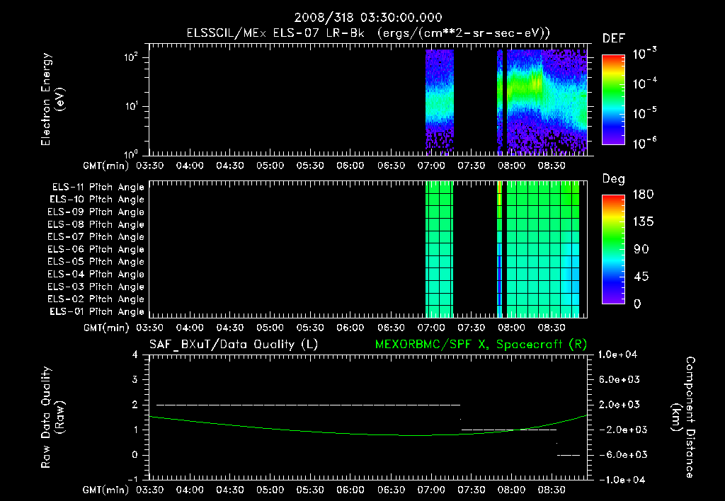Select the "ELS-06 Pitch Angle" row label
Image resolution: width=725 pixels, height=501 pixels.
(x=96, y=250)
